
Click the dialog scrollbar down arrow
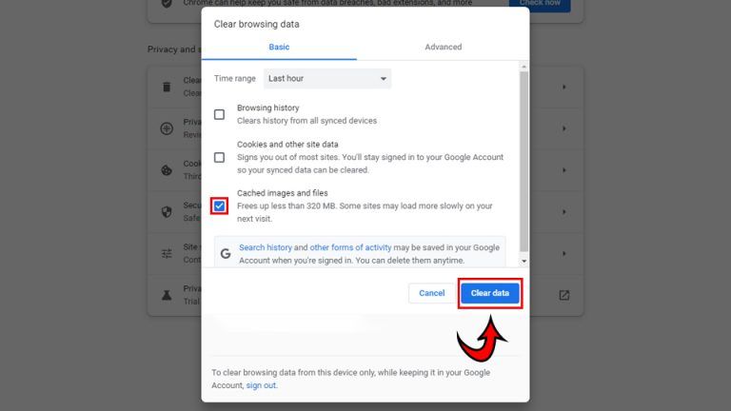(x=524, y=261)
